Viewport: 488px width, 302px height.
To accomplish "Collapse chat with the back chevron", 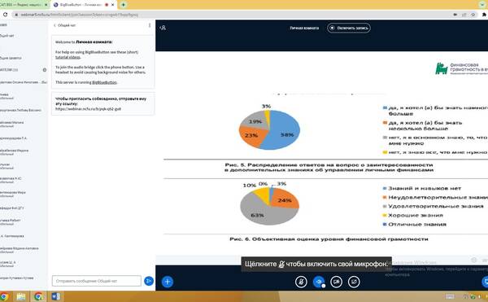I will point(54,25).
